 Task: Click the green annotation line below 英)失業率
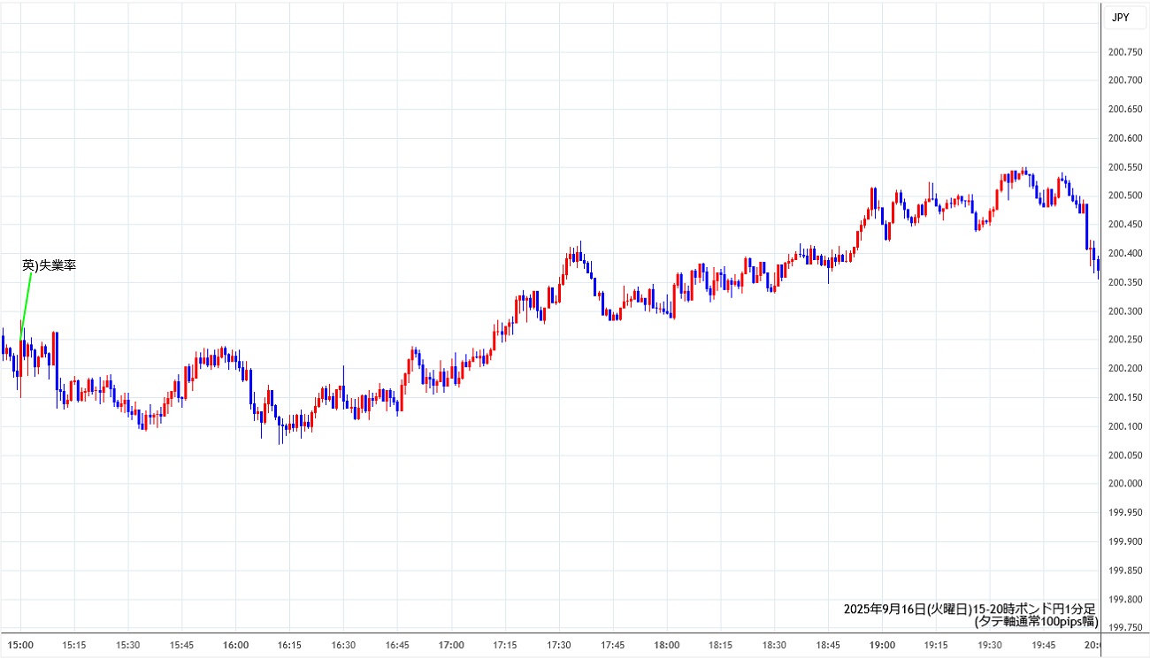27,305
